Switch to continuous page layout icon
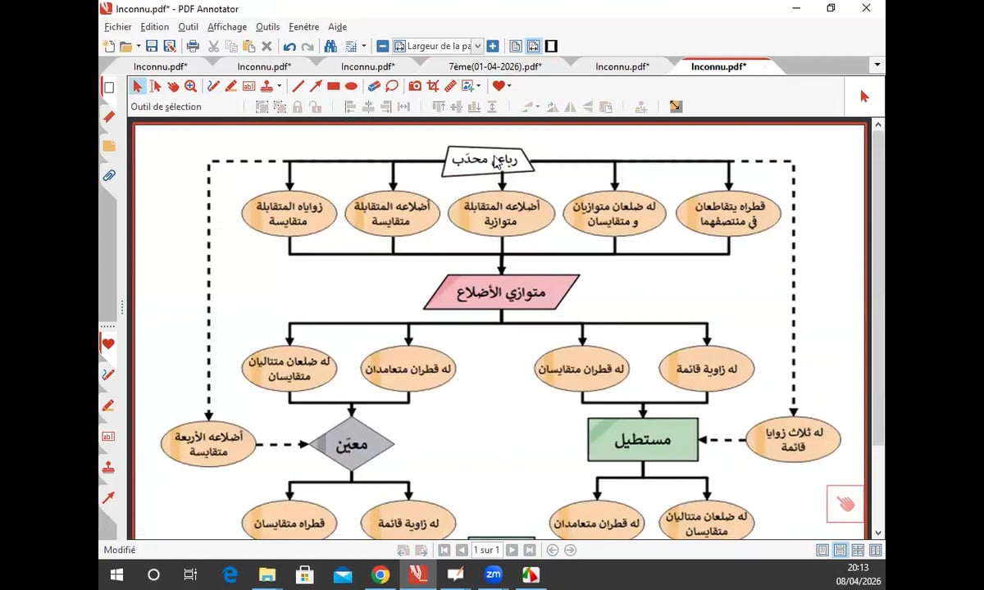The width and height of the screenshot is (984, 590). point(840,550)
